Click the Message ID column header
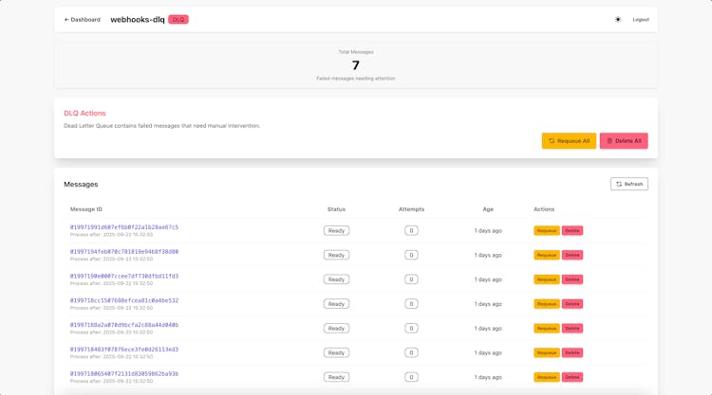This screenshot has width=712, height=395. 86,209
